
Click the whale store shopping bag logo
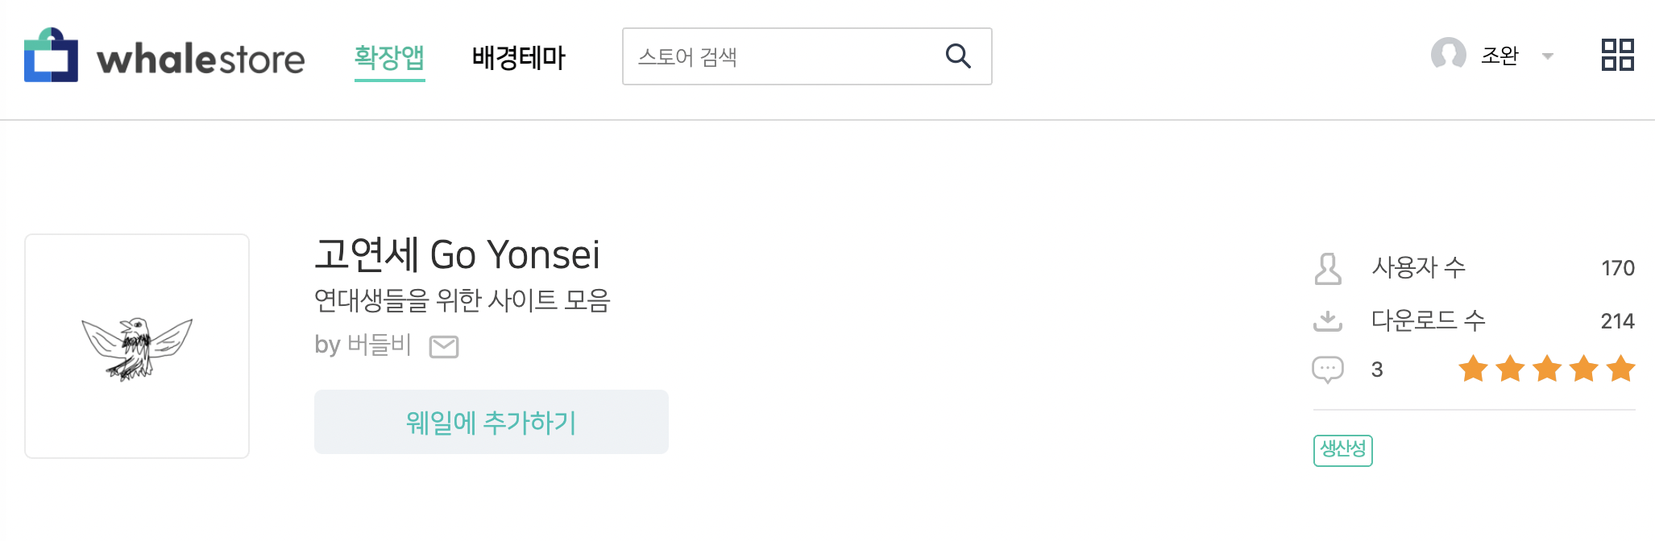[51, 55]
